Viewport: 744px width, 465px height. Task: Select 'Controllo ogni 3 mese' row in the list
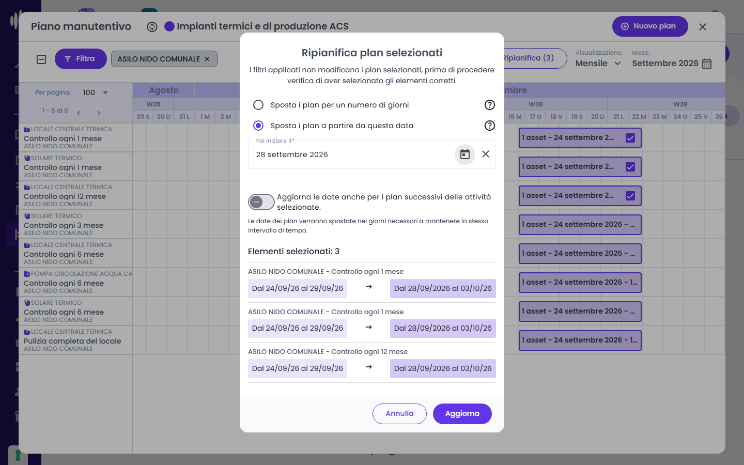pyautogui.click(x=75, y=225)
